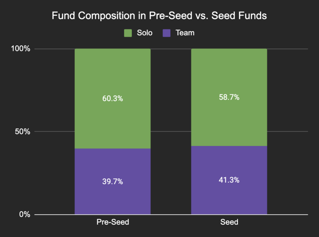Viewport: 319px width, 237px height.
Task: Select the Solo legend label
Action: 145,33
